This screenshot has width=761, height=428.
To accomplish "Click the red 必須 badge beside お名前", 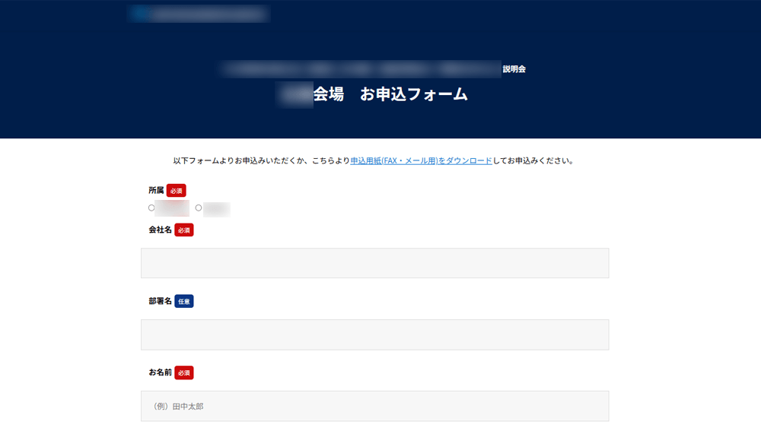I will 184,373.
